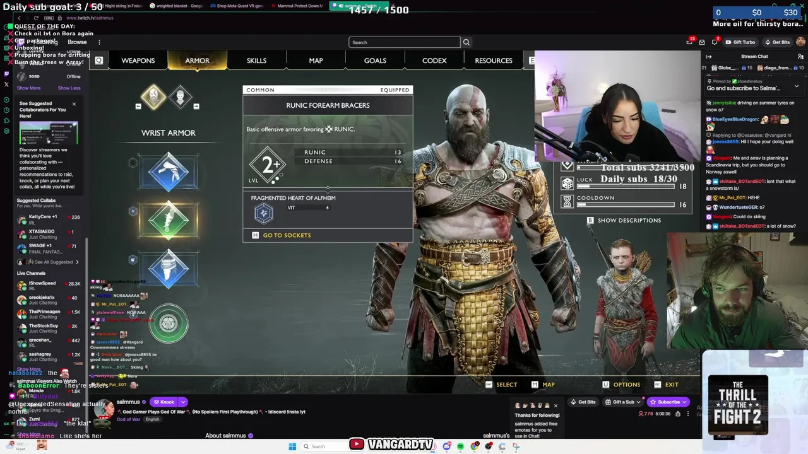Click the game menu search icon left of Weapons
The height and width of the screenshot is (454, 808).
(x=99, y=61)
